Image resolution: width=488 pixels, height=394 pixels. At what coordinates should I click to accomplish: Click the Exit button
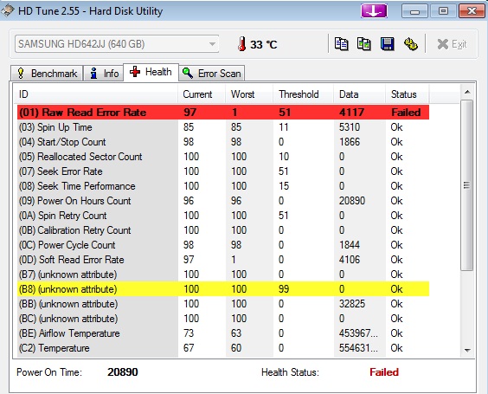[452, 44]
